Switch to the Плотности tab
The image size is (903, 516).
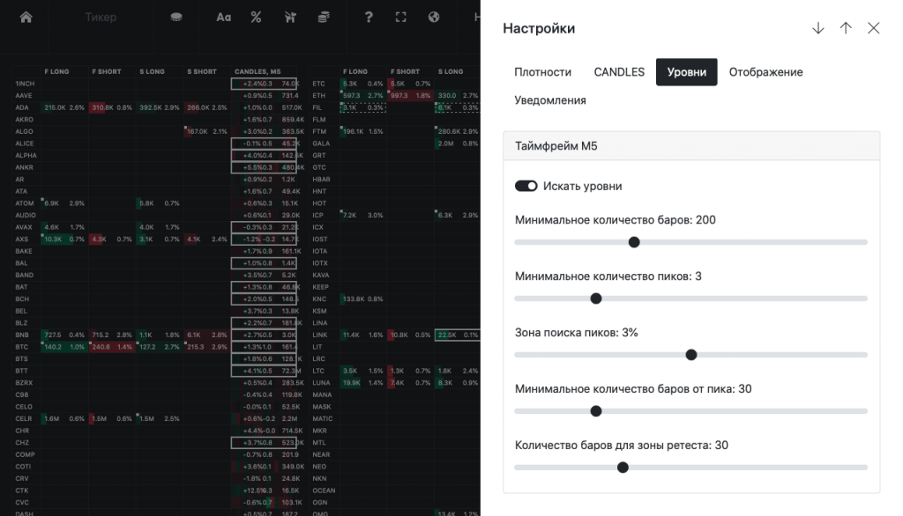(542, 72)
